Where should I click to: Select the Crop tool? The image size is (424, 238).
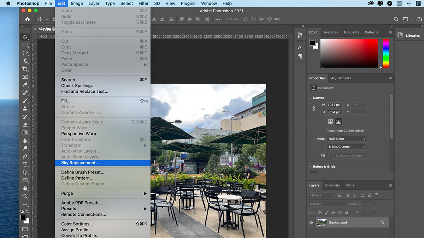(x=25, y=69)
